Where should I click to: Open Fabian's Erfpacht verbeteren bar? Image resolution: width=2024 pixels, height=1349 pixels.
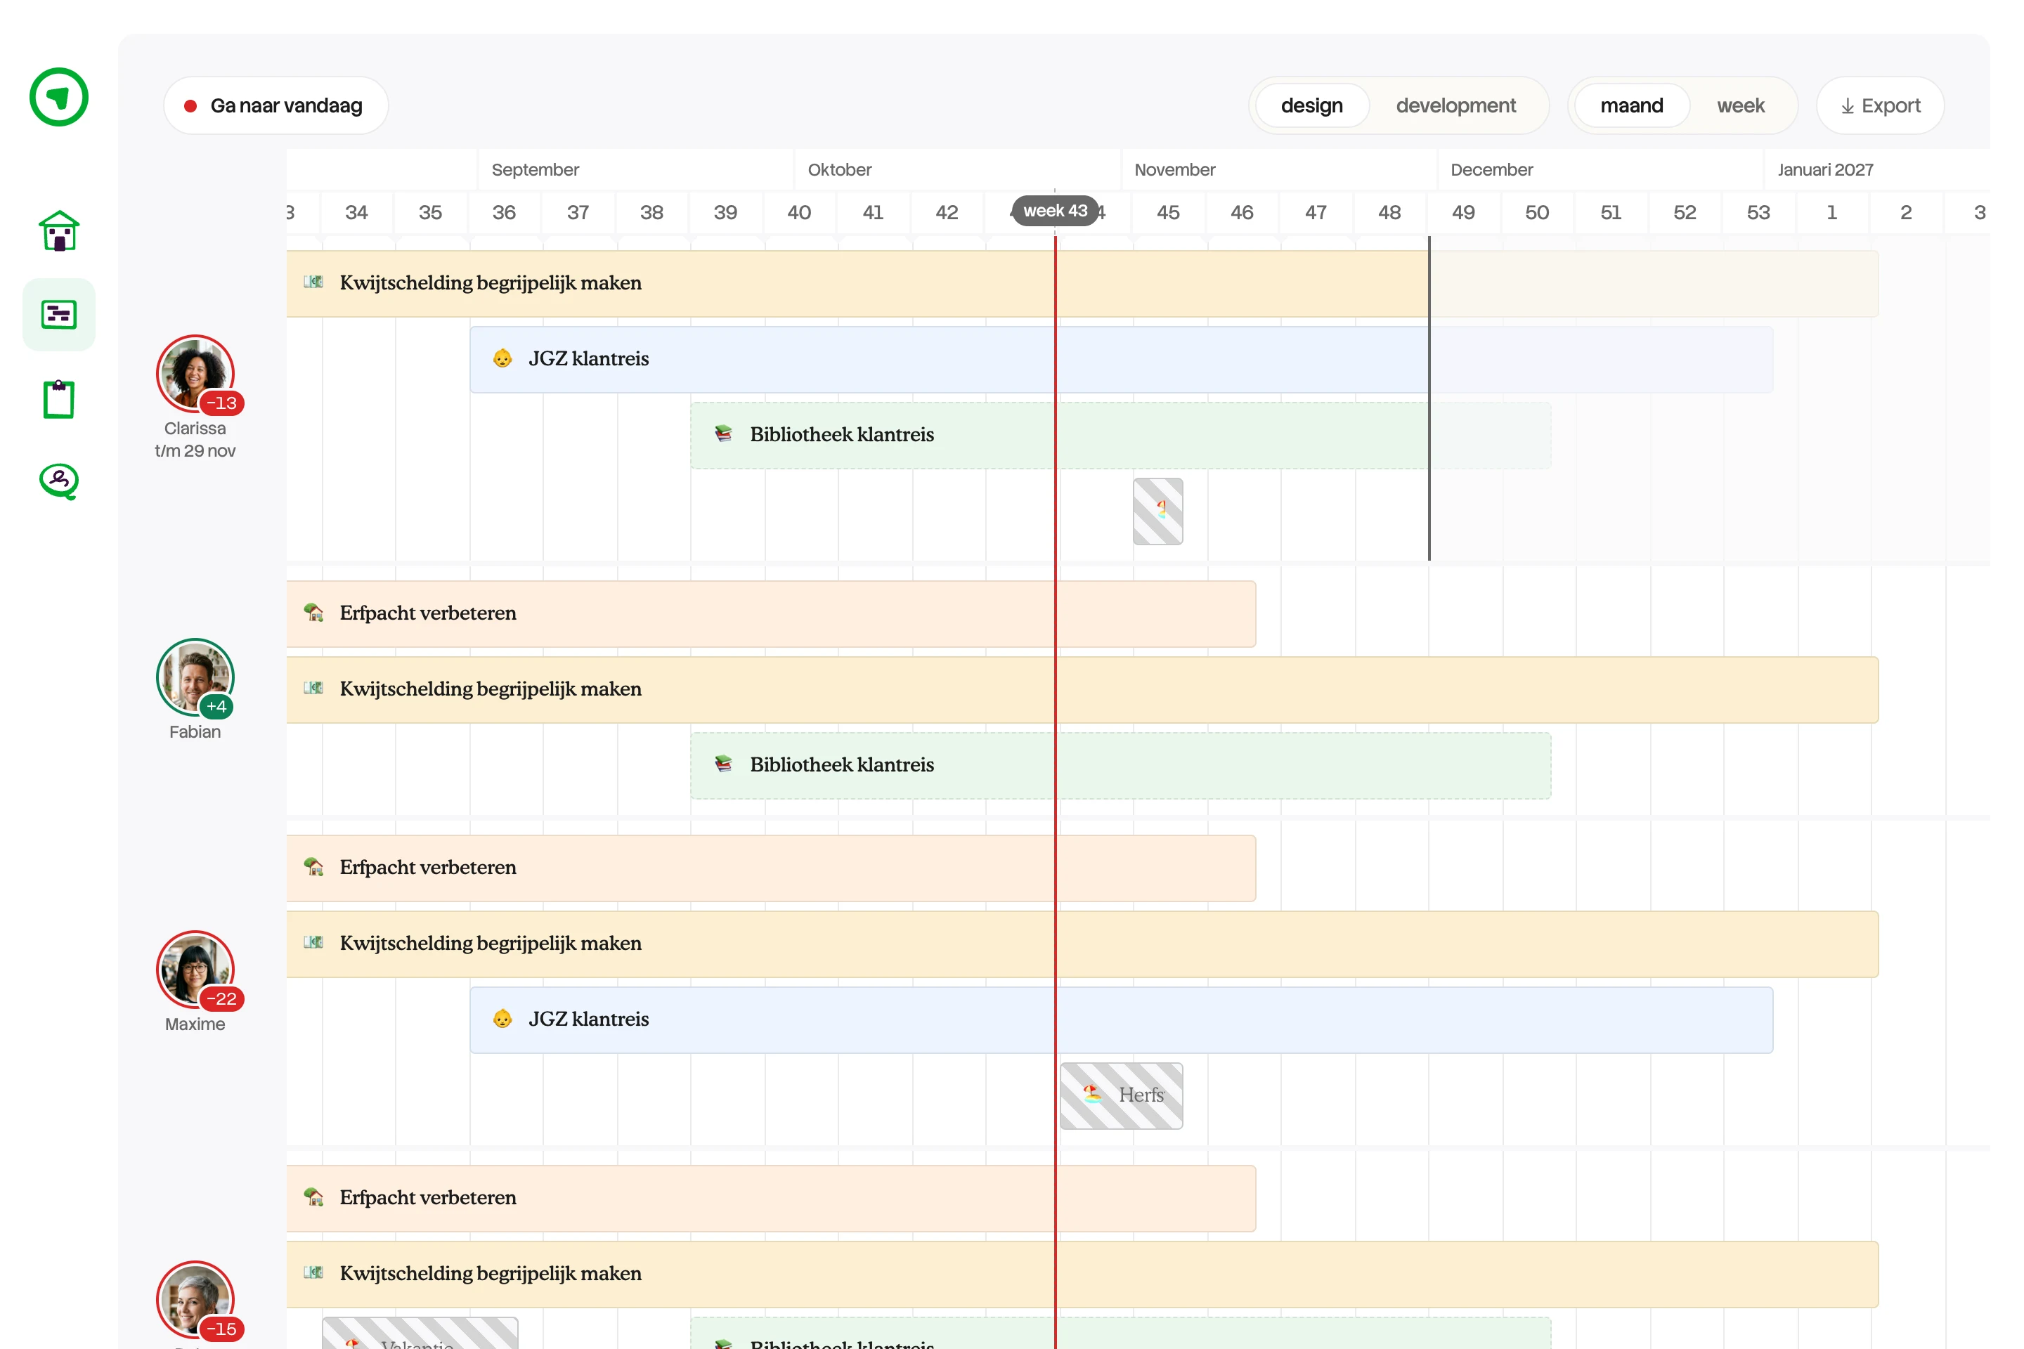(x=770, y=614)
